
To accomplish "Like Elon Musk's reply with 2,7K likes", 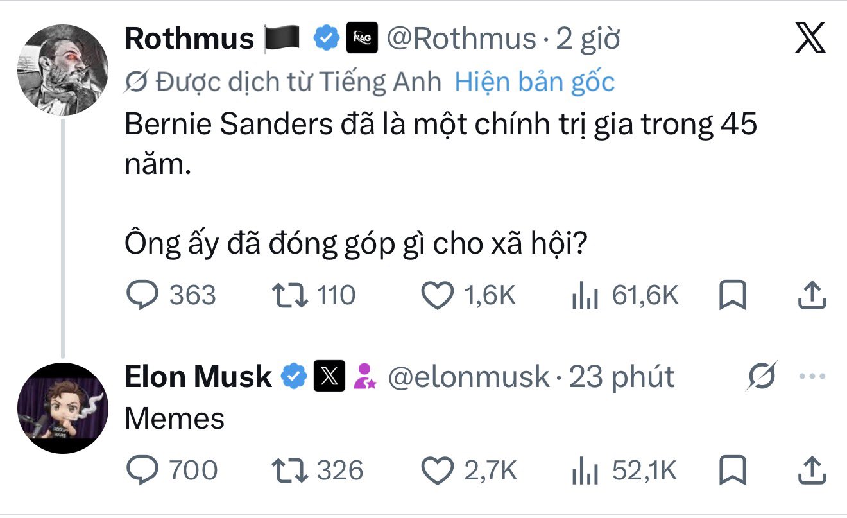I will 469,471.
